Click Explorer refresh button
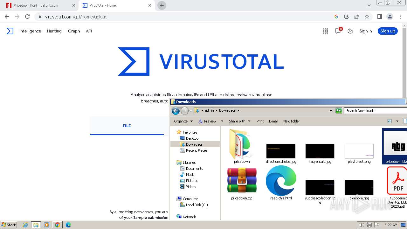 point(339,110)
